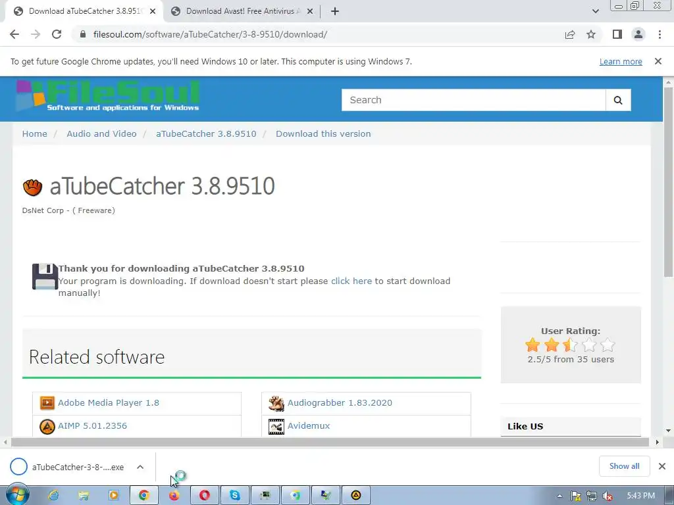The width and height of the screenshot is (674, 505).
Task: Click the search magnifier button
Action: 618,100
